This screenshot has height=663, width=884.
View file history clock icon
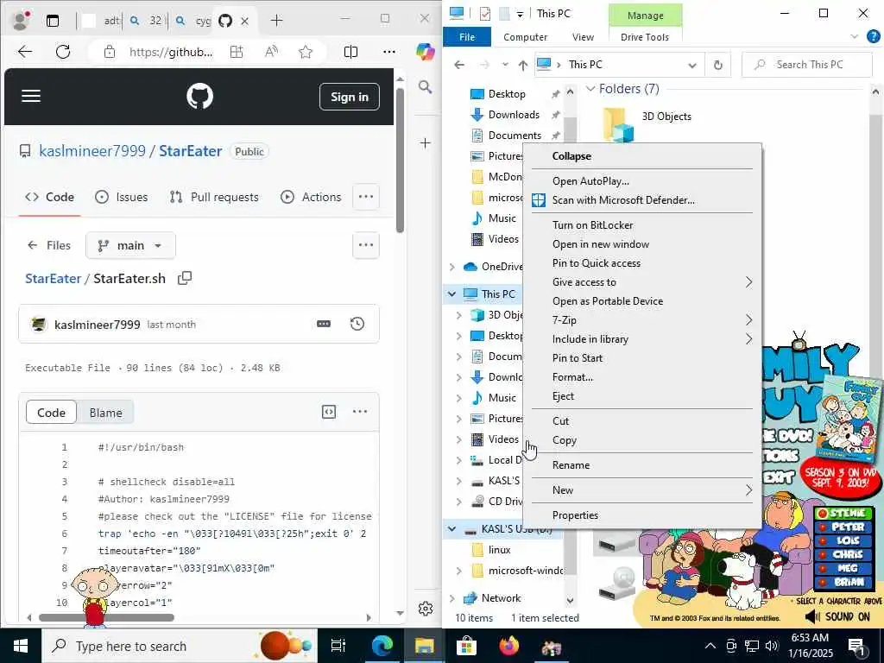[x=357, y=324]
